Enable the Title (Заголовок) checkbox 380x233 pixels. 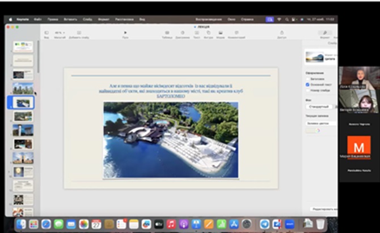coord(307,78)
